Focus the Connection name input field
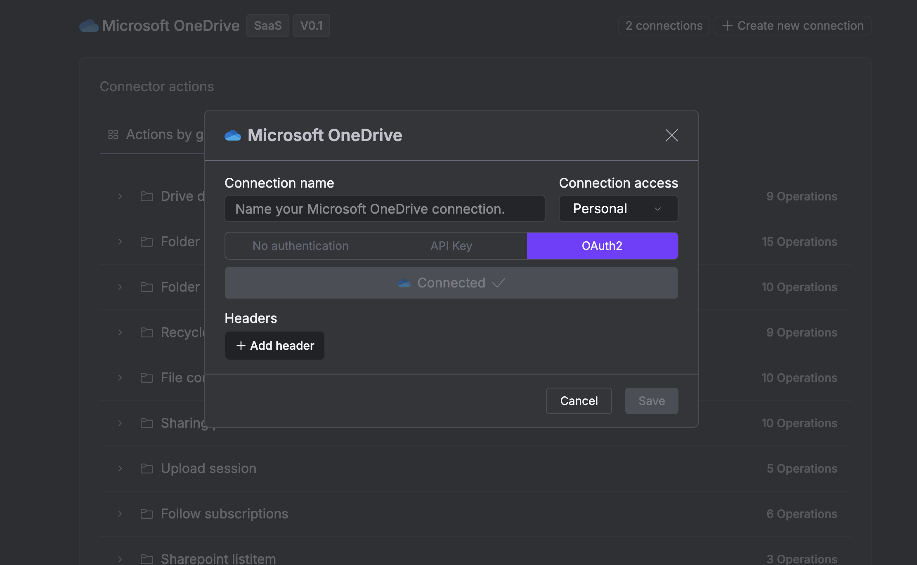The height and width of the screenshot is (565, 917). coord(384,209)
